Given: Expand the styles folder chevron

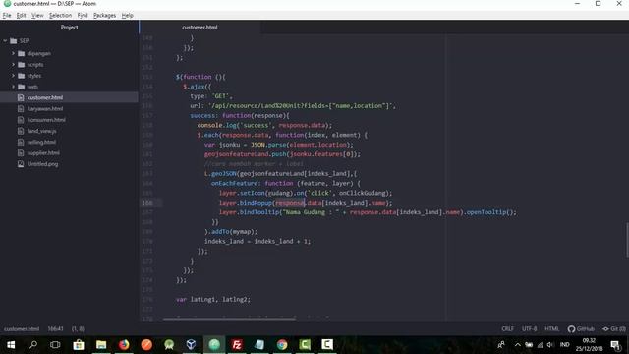Looking at the screenshot, I should click(13, 76).
